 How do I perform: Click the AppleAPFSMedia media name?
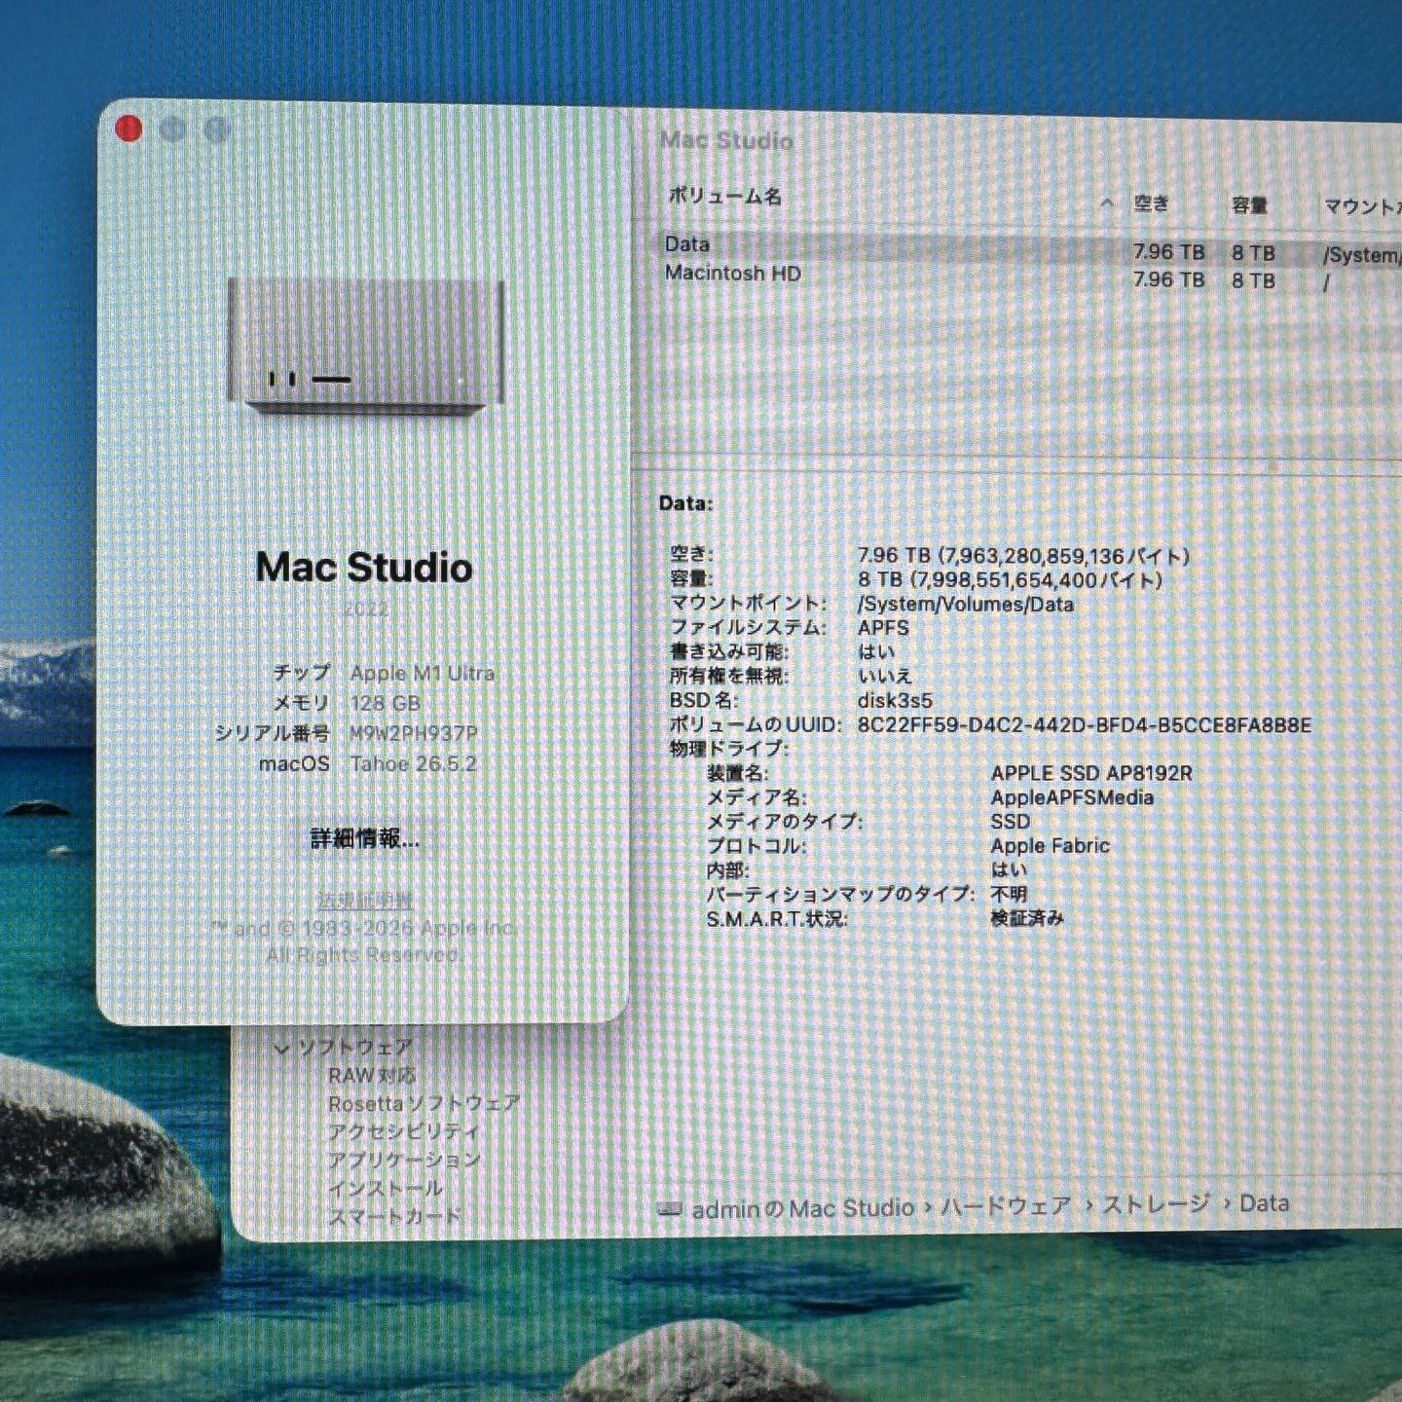coord(1072,797)
